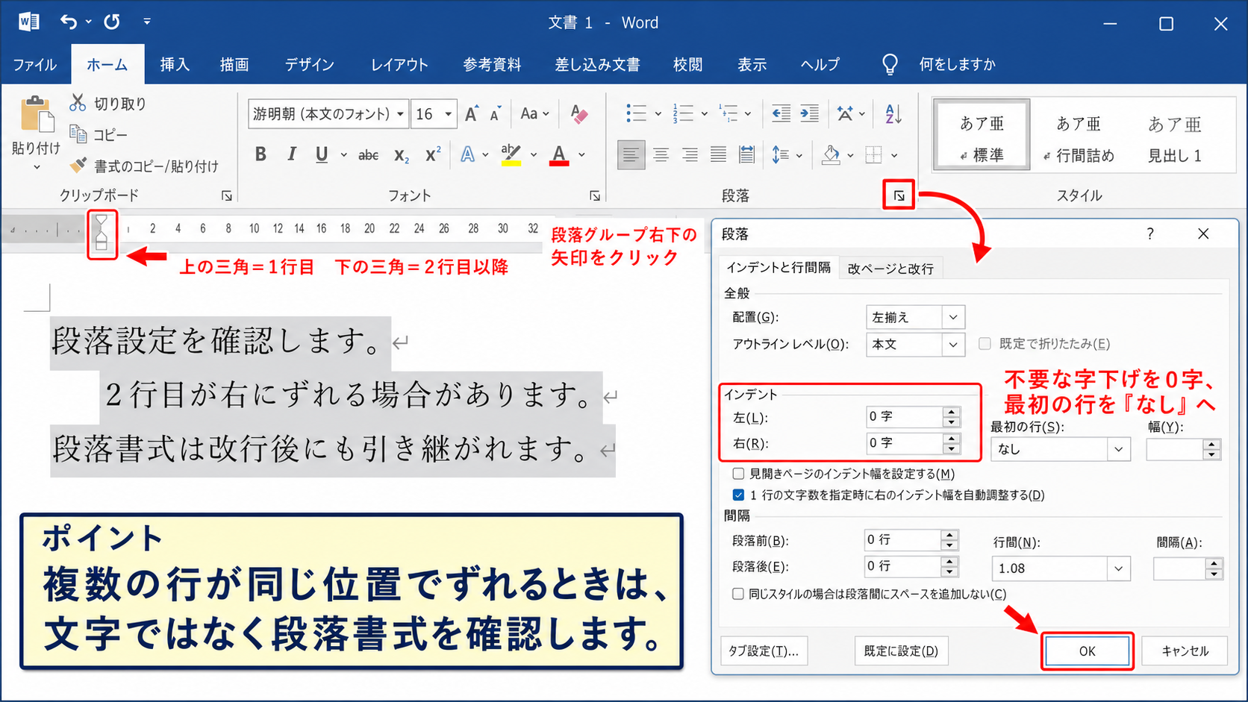1248x702 pixels.
Task: Toggle Italic formatting
Action: 292,154
